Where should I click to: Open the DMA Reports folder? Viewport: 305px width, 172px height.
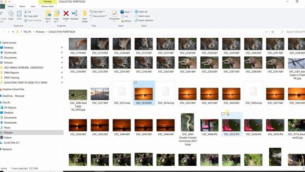11,73
